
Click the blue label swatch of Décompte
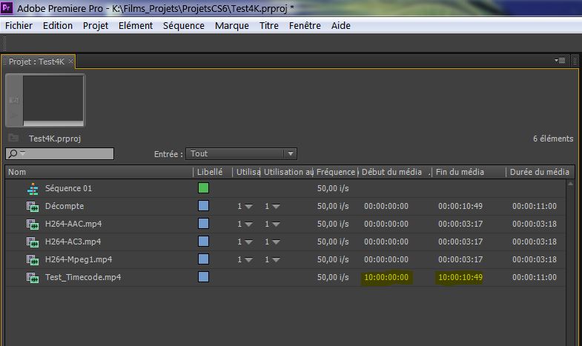(x=203, y=206)
